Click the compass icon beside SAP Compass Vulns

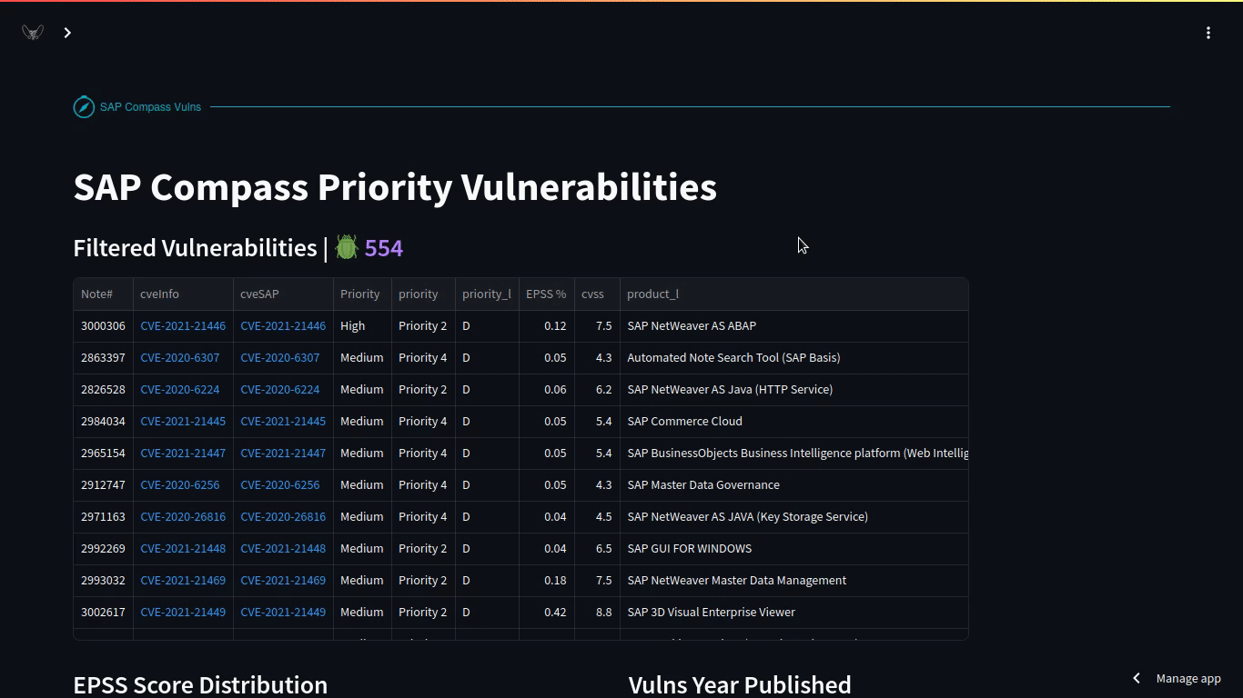pyautogui.click(x=84, y=107)
